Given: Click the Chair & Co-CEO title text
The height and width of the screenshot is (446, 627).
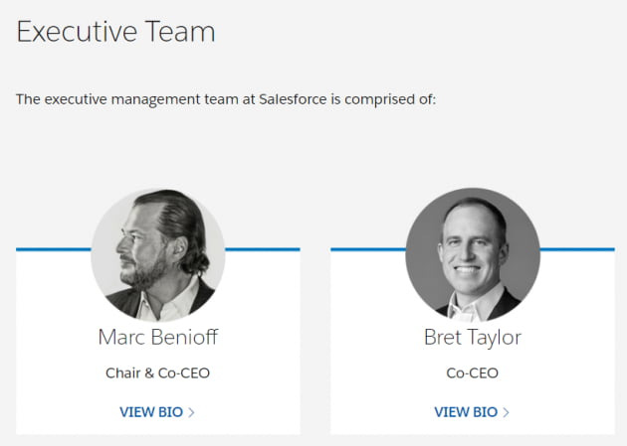Looking at the screenshot, I should pyautogui.click(x=157, y=373).
